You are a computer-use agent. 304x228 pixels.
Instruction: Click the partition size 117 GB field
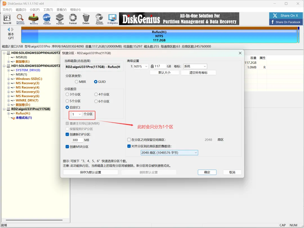pos(160,66)
